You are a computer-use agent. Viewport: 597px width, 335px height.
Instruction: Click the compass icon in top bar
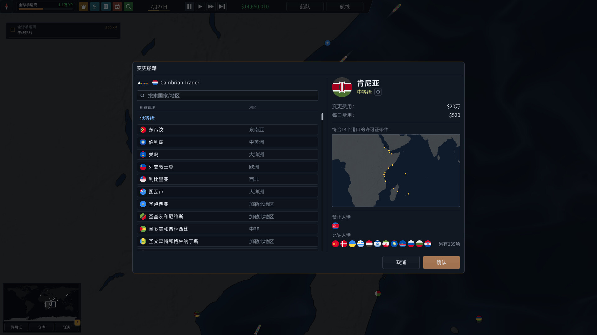pos(7,6)
